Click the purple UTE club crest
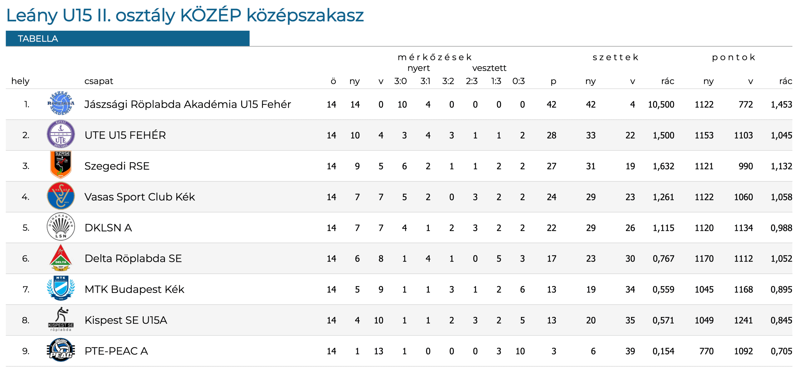 [61, 134]
